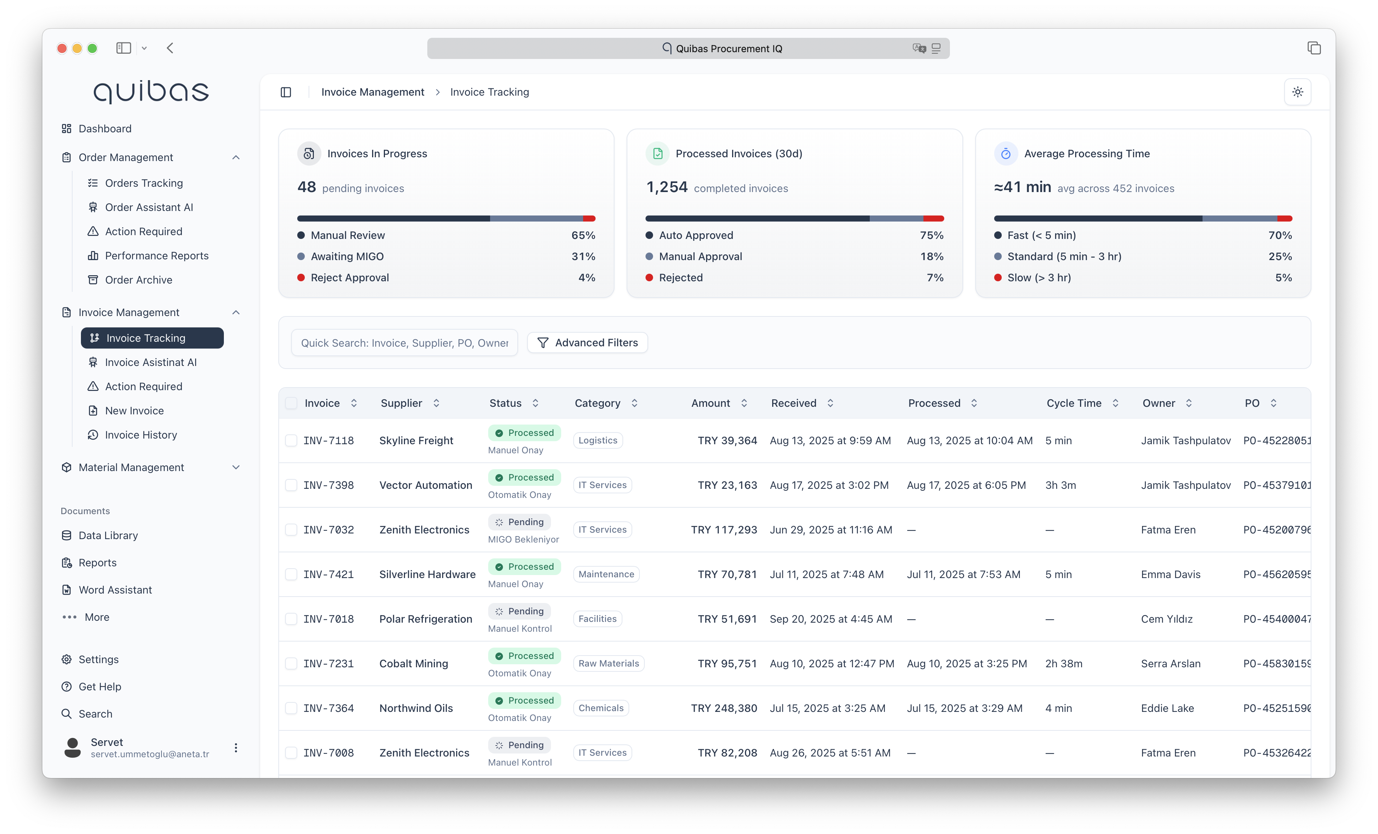1378x834 pixels.
Task: Open Invoice History via its clock icon
Action: (93, 434)
